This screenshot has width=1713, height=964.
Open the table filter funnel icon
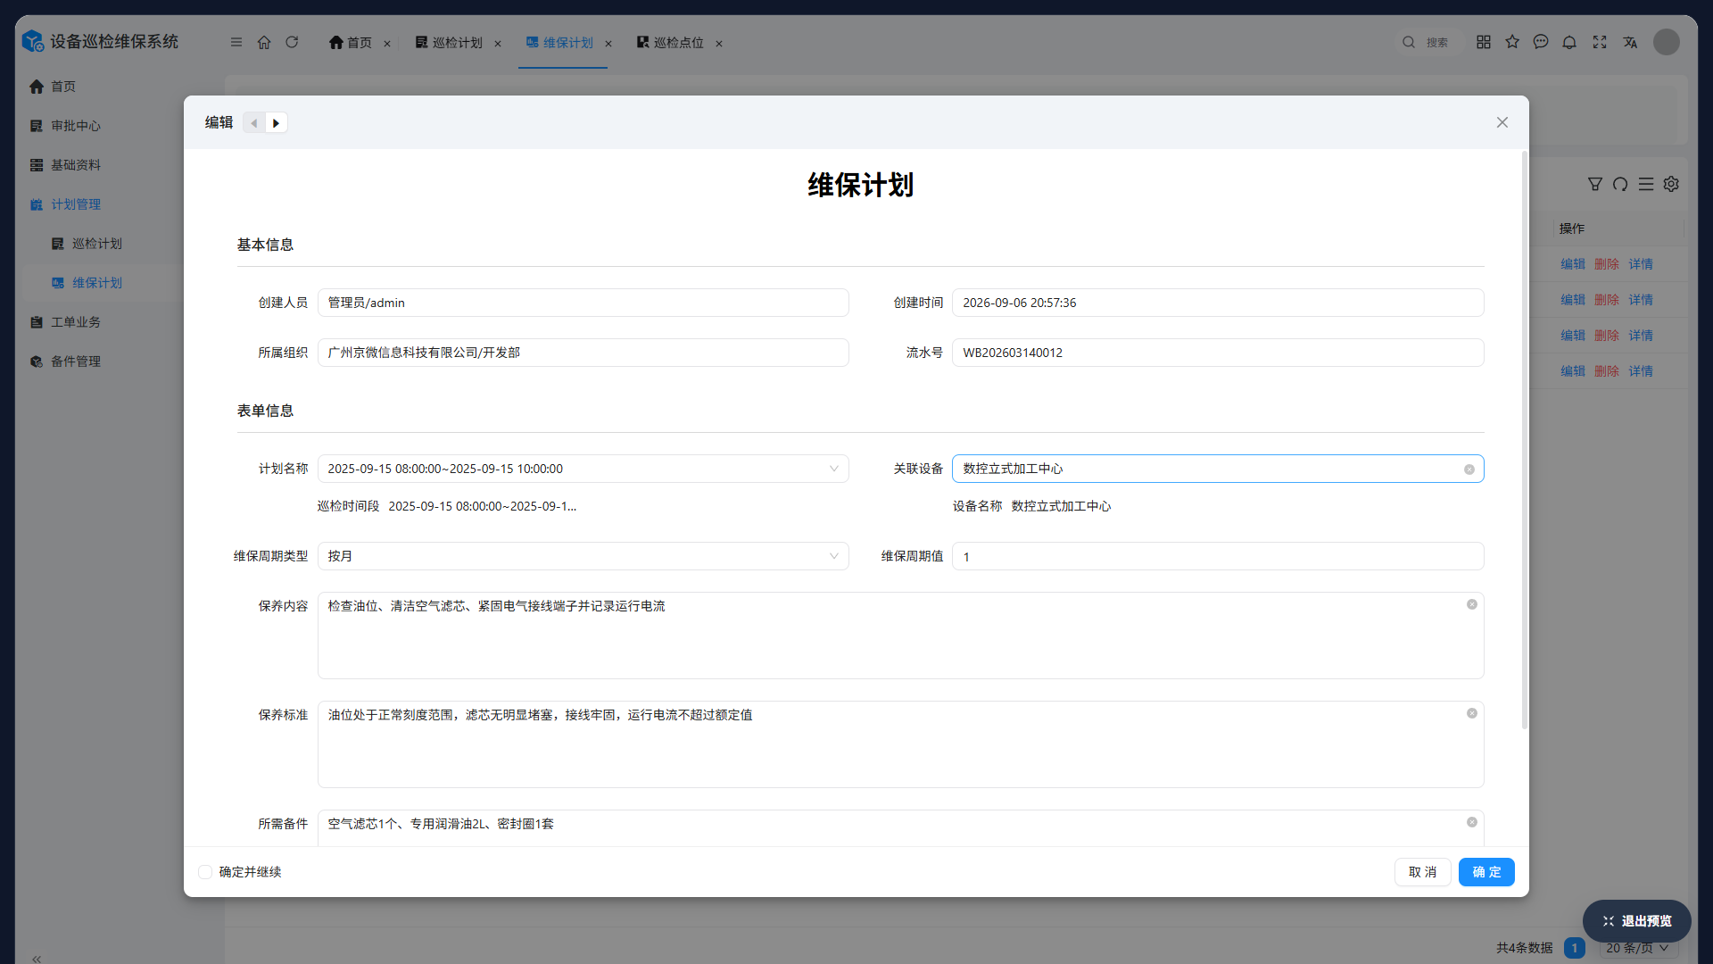(1595, 184)
